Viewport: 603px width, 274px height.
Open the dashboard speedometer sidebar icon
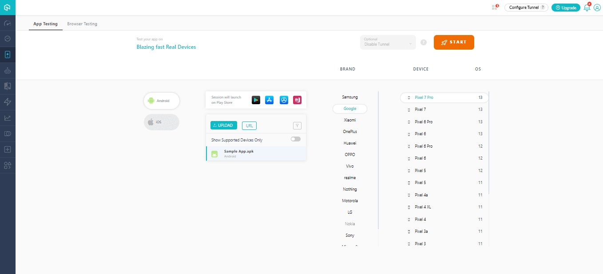8,23
